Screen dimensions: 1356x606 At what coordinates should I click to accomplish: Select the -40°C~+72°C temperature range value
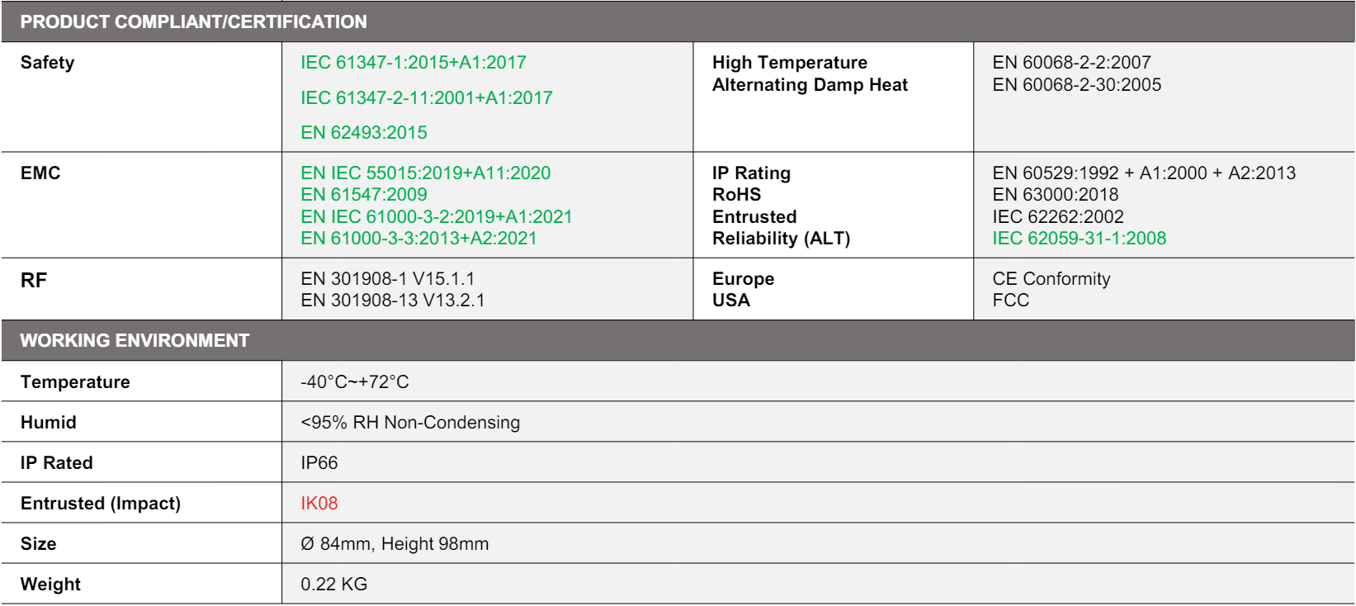tap(354, 382)
